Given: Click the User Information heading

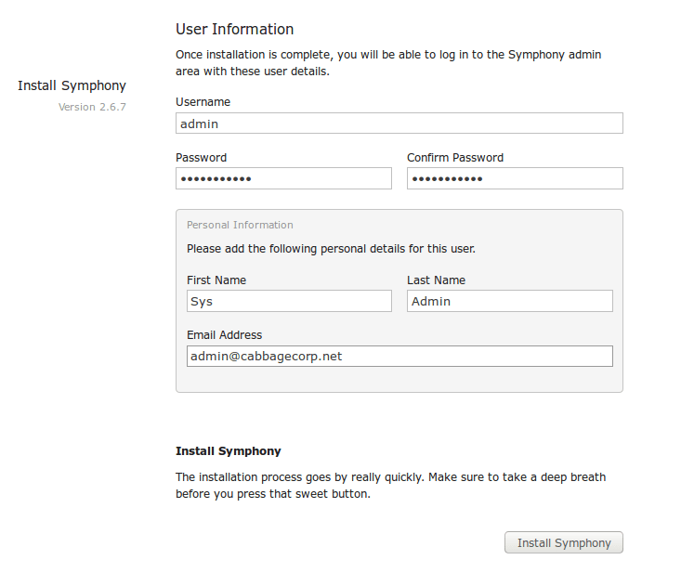Looking at the screenshot, I should click(x=234, y=30).
